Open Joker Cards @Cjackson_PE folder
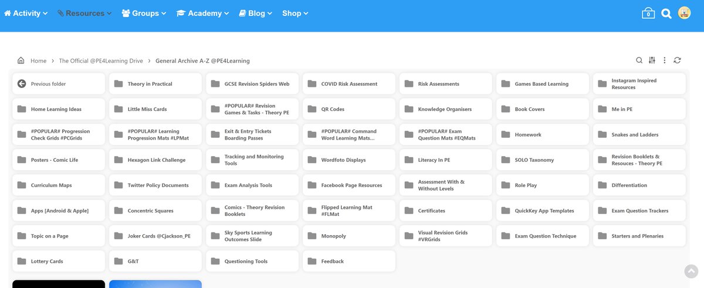The height and width of the screenshot is (288, 704). 155,236
